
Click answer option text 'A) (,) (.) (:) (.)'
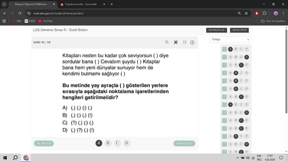point(77,108)
